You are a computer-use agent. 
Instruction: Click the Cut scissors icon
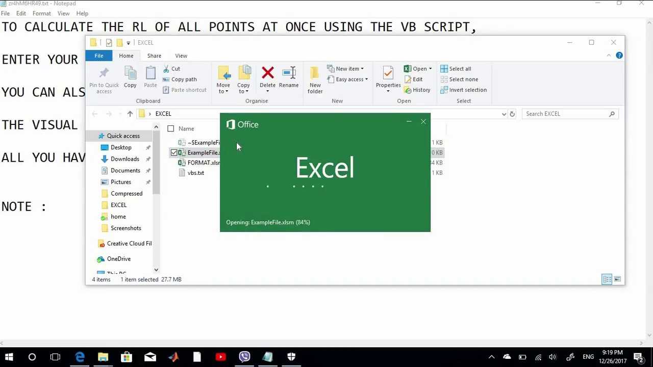[167, 69]
